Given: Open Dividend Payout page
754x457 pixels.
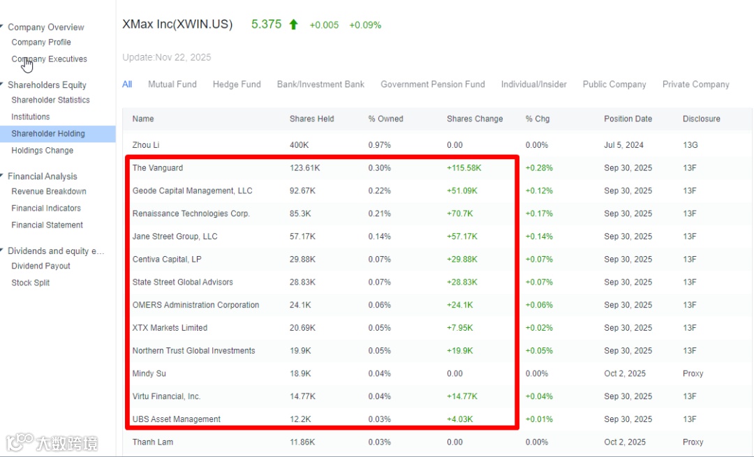Looking at the screenshot, I should [x=41, y=266].
